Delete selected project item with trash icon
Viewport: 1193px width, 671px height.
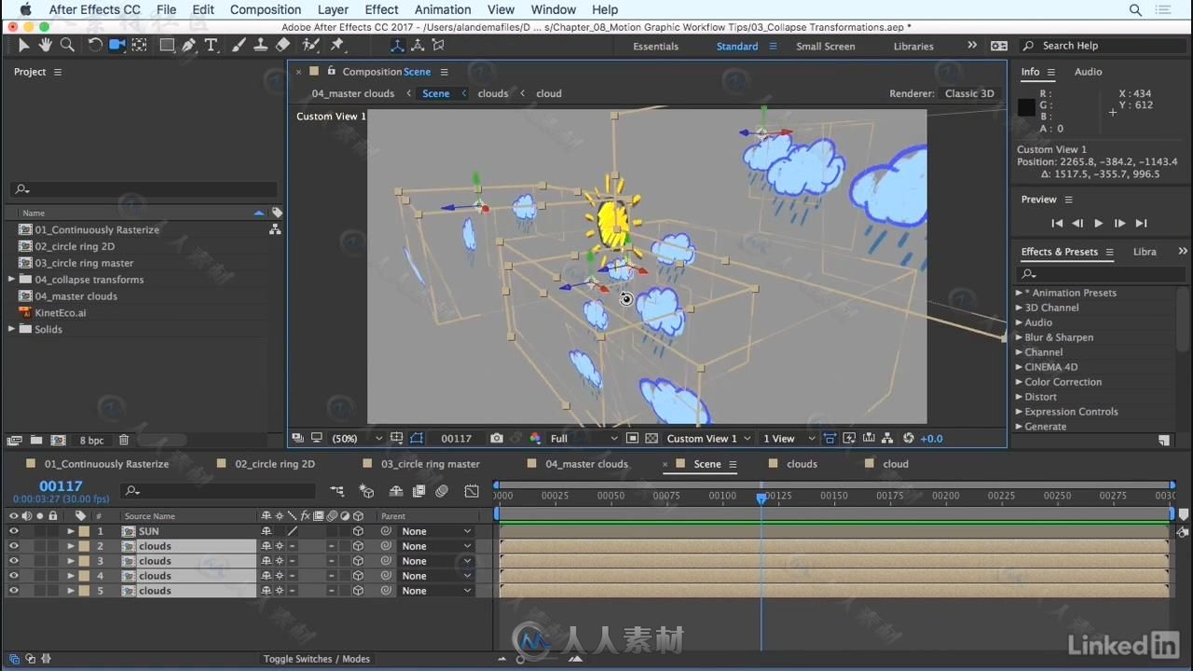point(123,440)
